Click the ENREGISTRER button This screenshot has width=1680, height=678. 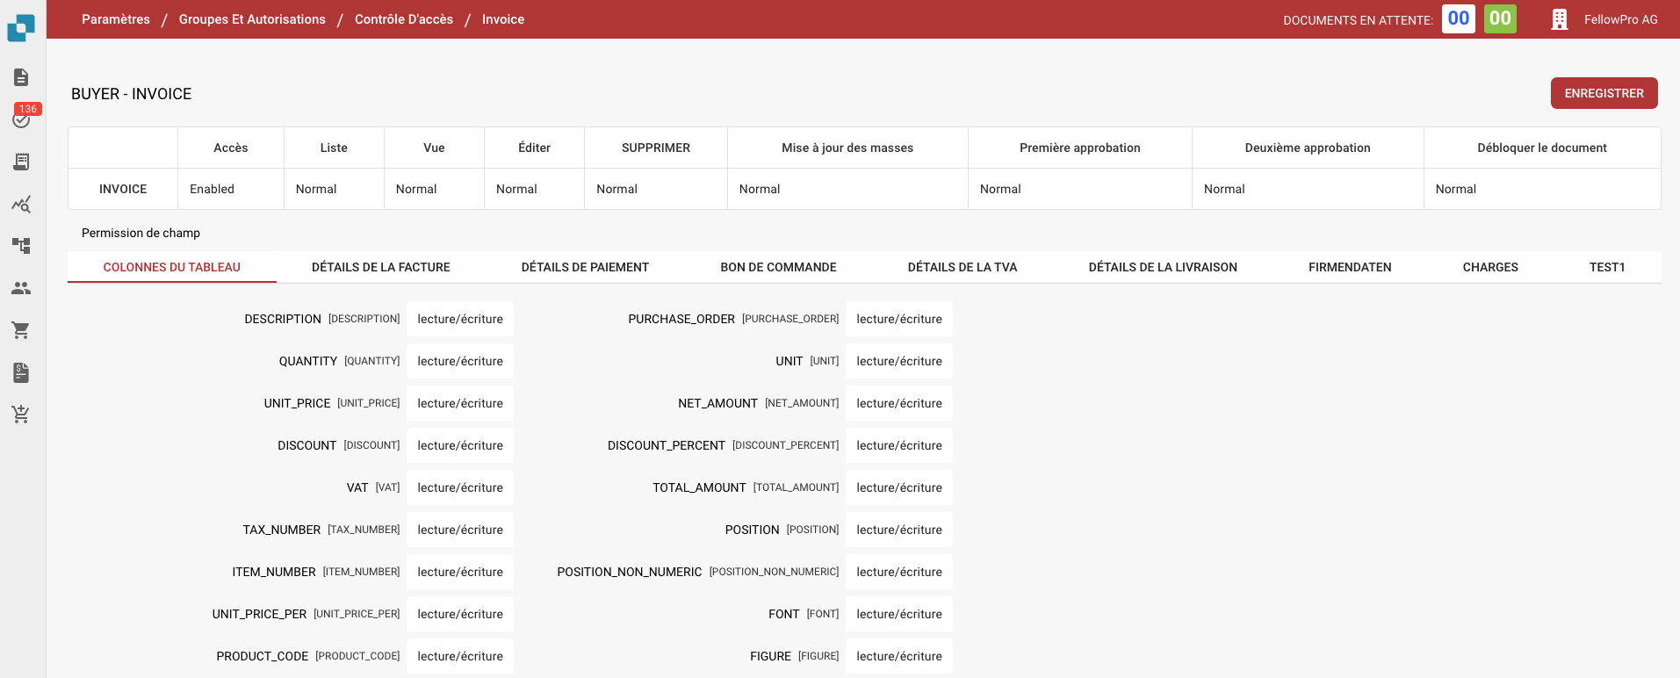pyautogui.click(x=1604, y=93)
